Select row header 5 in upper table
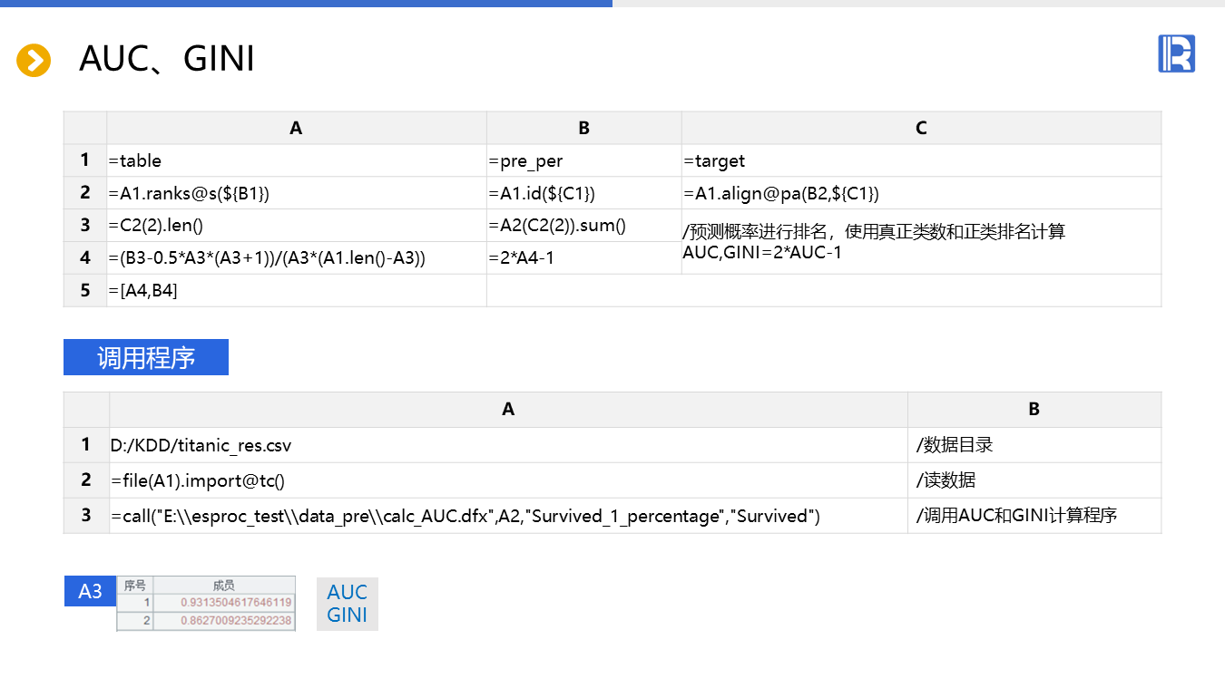Image resolution: width=1225 pixels, height=688 pixels. (x=85, y=290)
